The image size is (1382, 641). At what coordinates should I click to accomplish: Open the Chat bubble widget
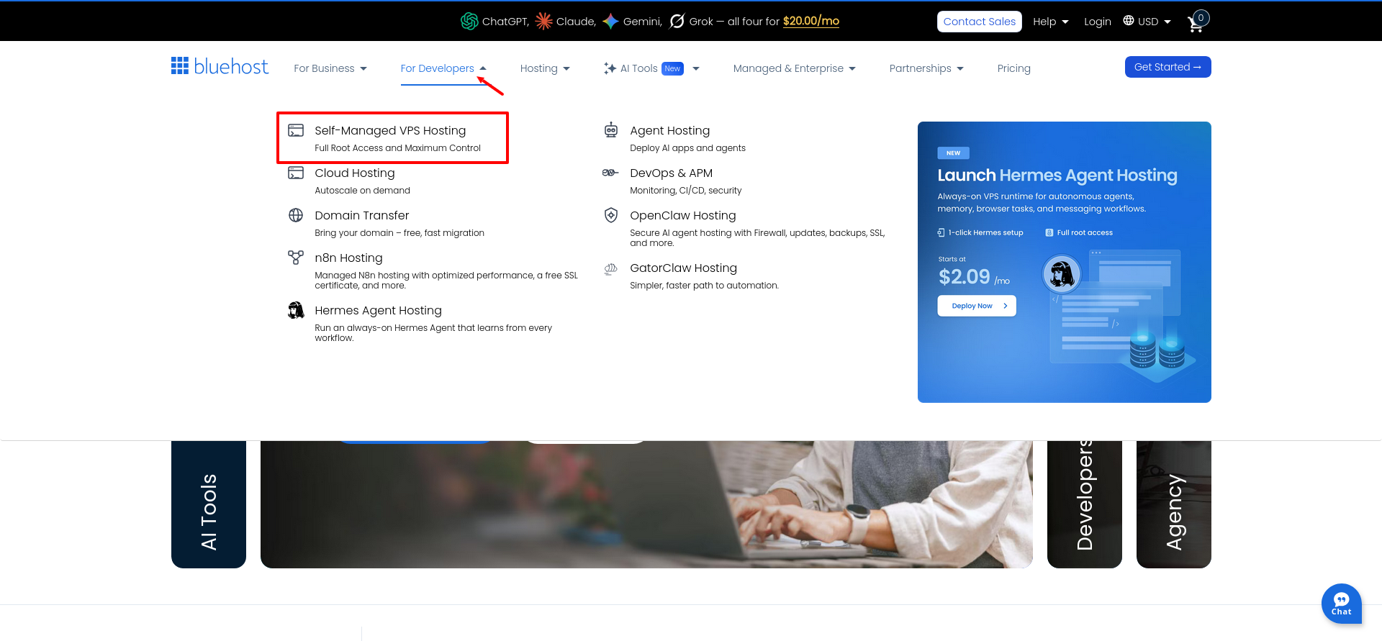tap(1342, 604)
